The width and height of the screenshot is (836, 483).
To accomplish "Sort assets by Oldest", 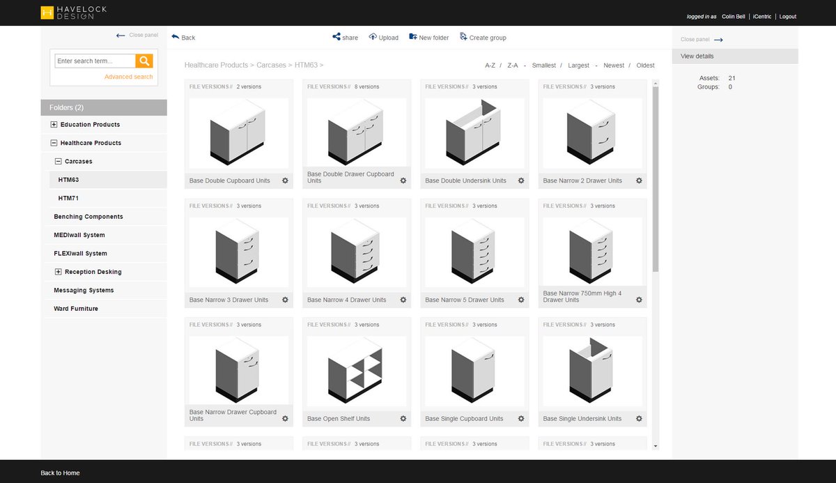I will point(645,66).
